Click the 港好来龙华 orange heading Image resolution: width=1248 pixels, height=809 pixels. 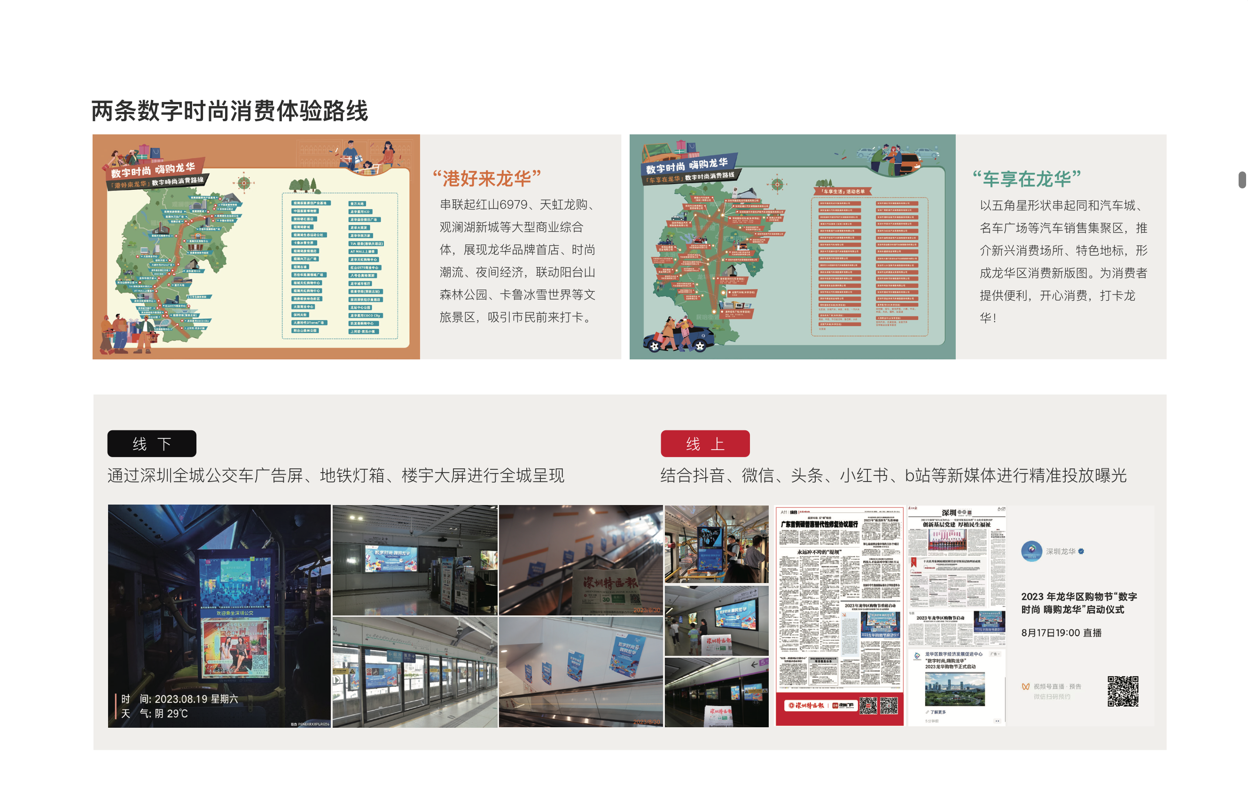coord(487,178)
